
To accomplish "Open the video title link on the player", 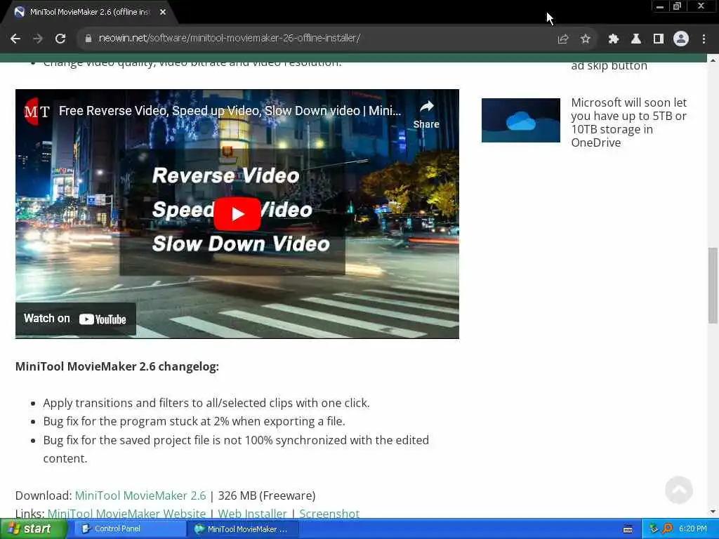I will point(230,111).
